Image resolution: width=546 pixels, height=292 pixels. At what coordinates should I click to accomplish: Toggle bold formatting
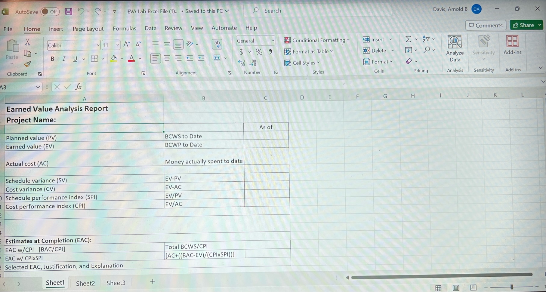coord(52,59)
